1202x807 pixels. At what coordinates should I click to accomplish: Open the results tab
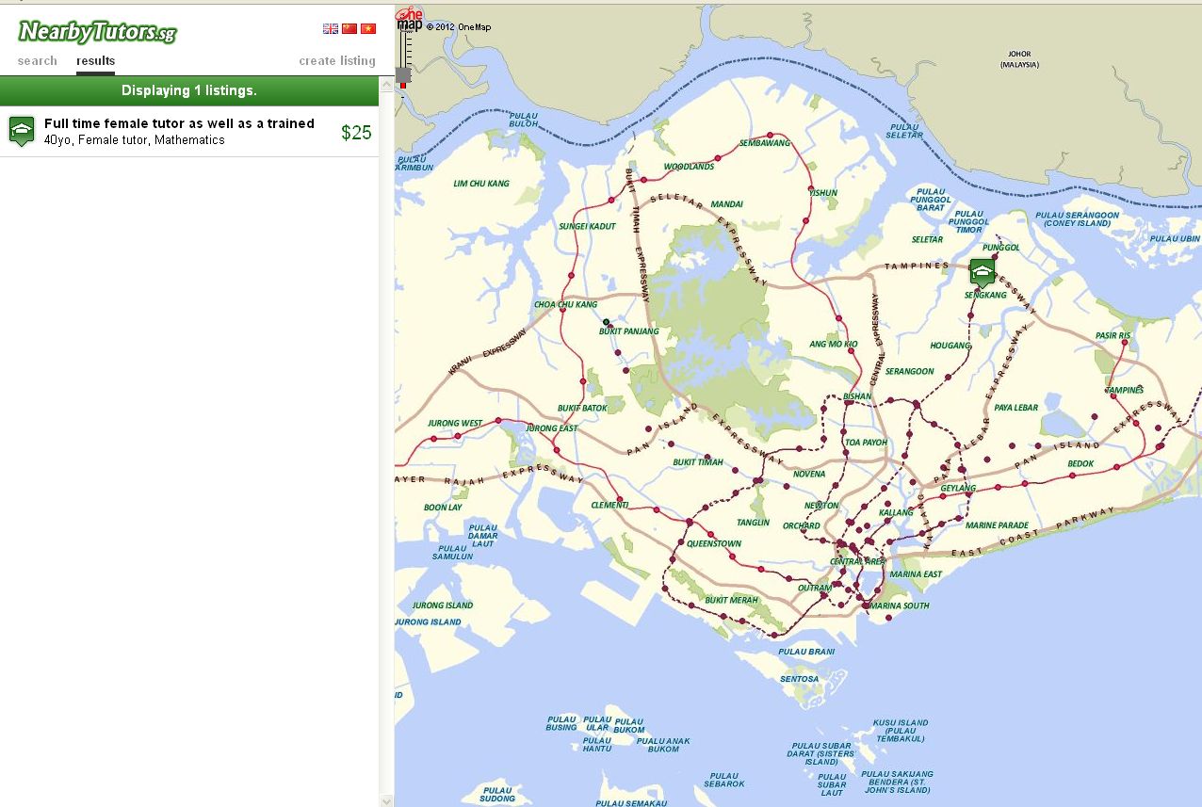tap(95, 60)
